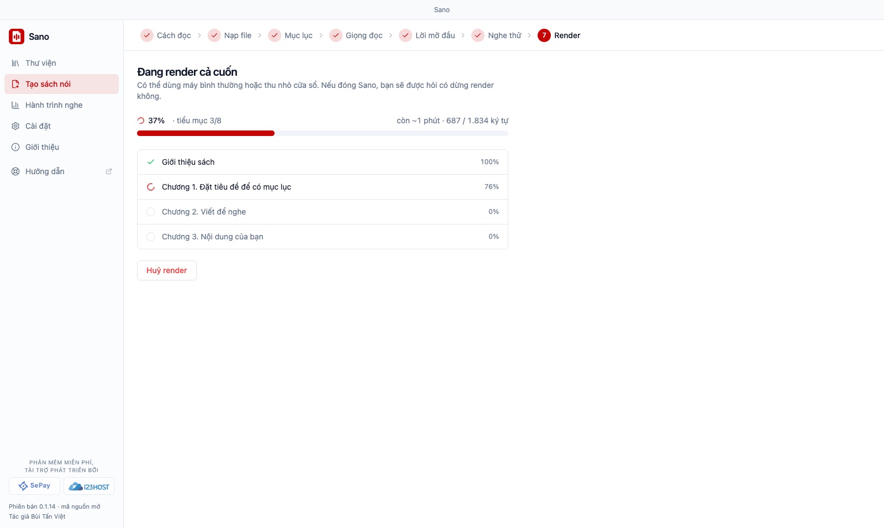Screen dimensions: 884x528
Task: Click the "tiểu mục 3/8" status text
Action: (197, 121)
